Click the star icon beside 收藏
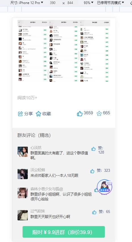This screenshot has width=132, height=242. pos(38,114)
